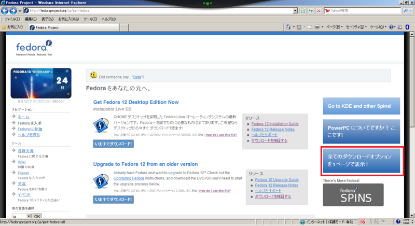
Task: Expand the Home button dropdown arrow
Action: pos(294,27)
